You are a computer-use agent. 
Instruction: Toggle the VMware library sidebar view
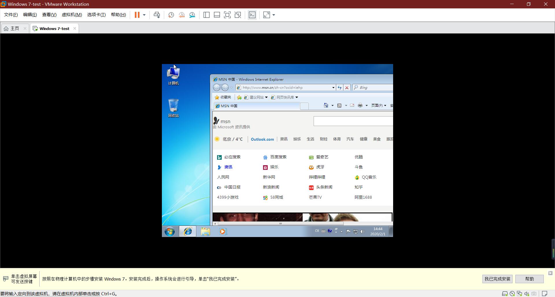206,15
